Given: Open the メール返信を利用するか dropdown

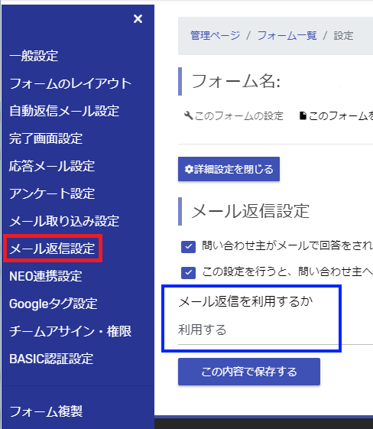Looking at the screenshot, I should click(x=275, y=330).
